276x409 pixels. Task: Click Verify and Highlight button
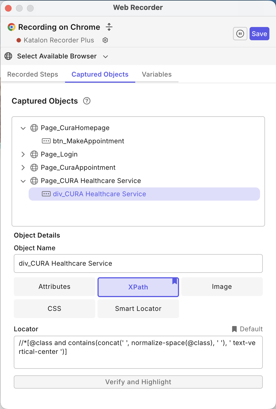[138, 382]
